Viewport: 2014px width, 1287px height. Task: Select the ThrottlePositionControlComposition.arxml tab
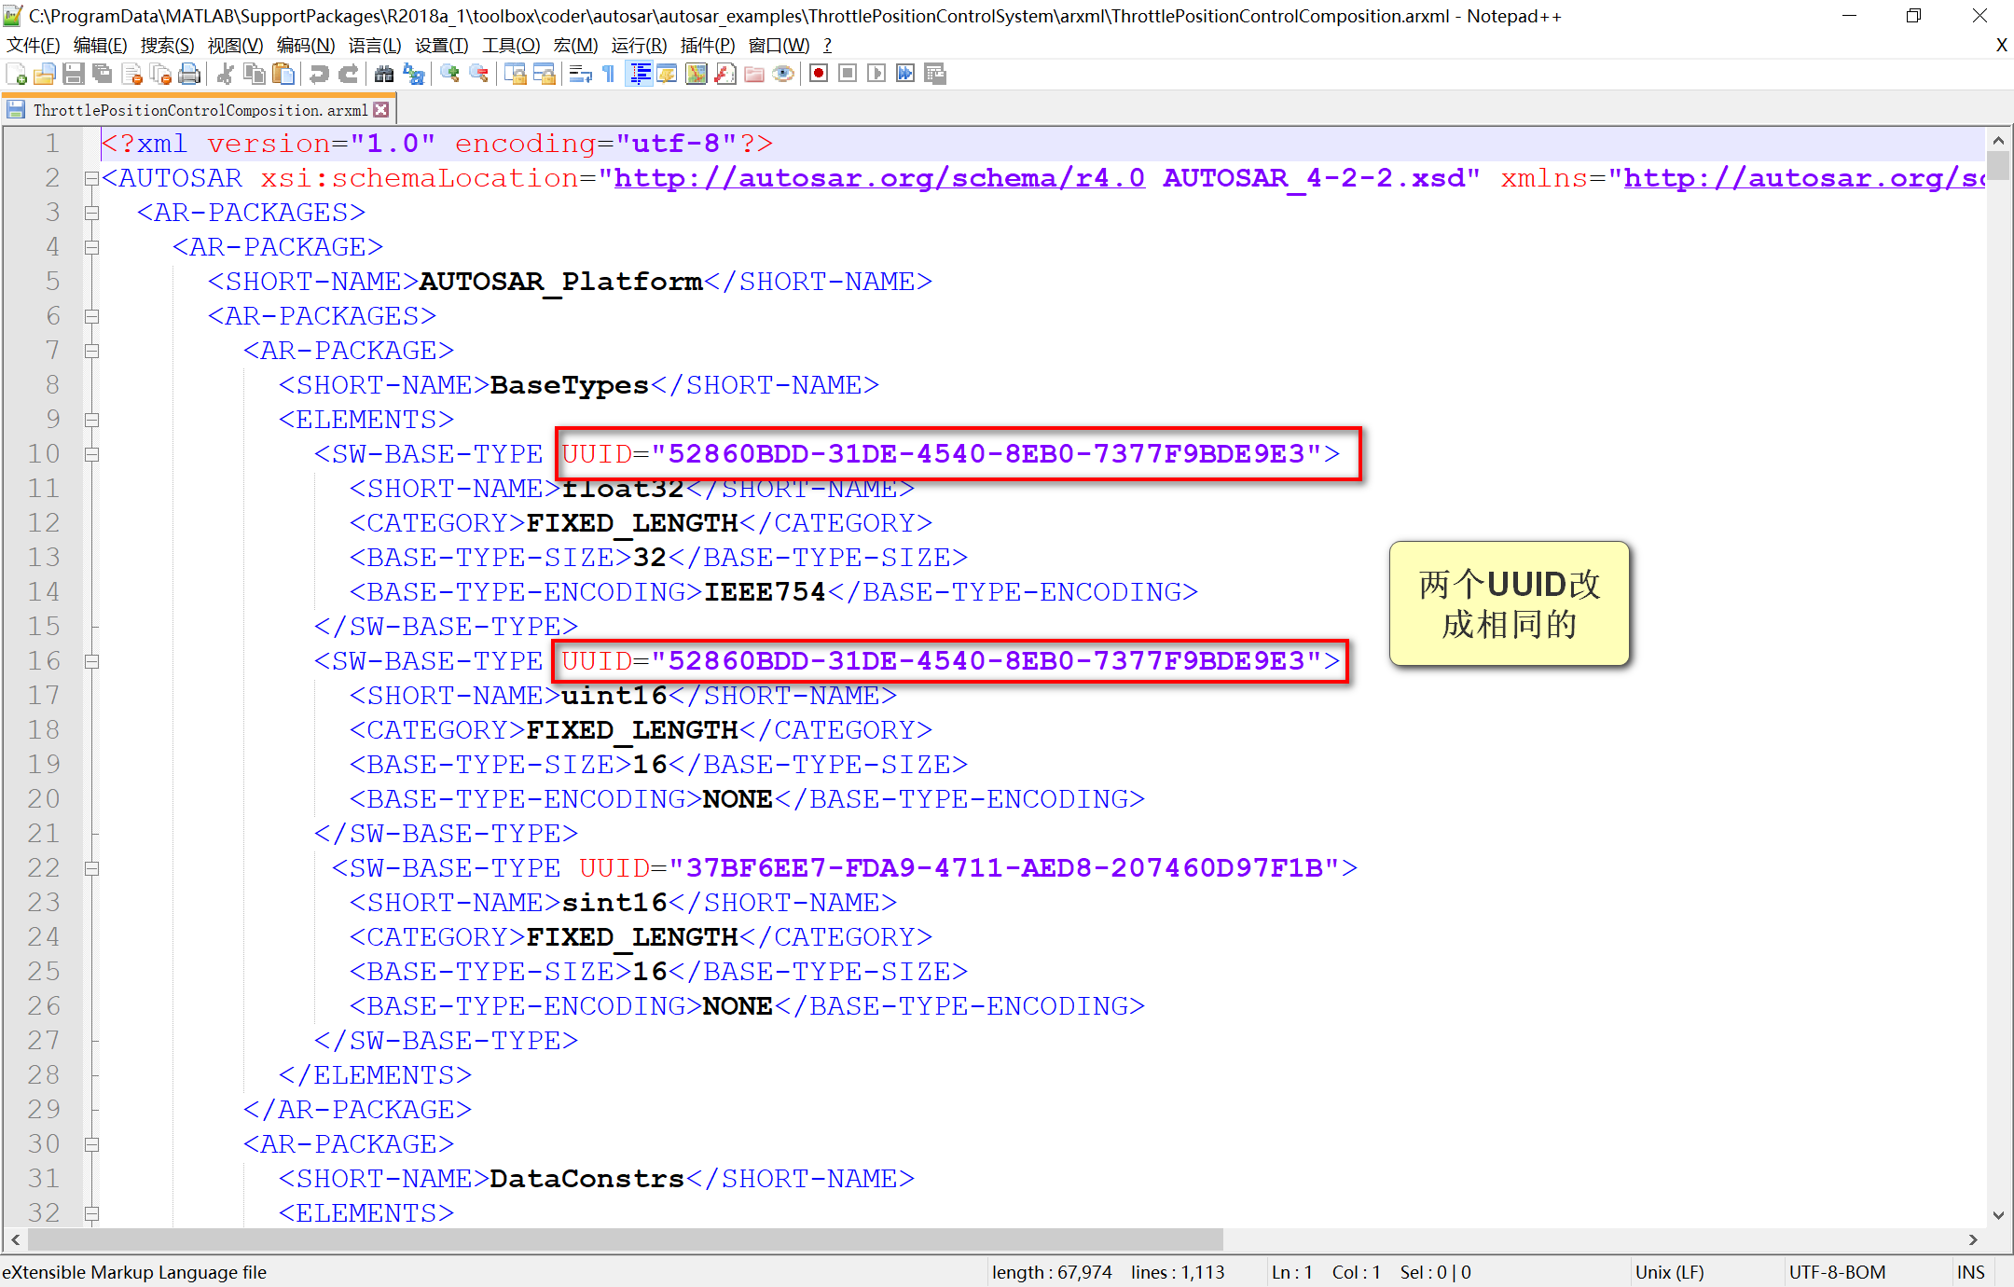199,110
